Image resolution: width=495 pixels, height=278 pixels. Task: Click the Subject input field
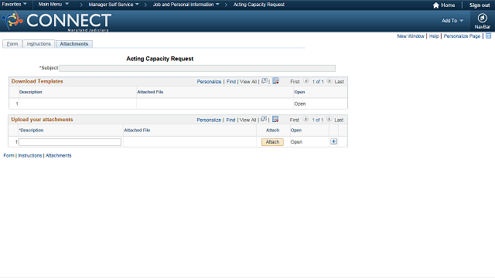[197, 68]
